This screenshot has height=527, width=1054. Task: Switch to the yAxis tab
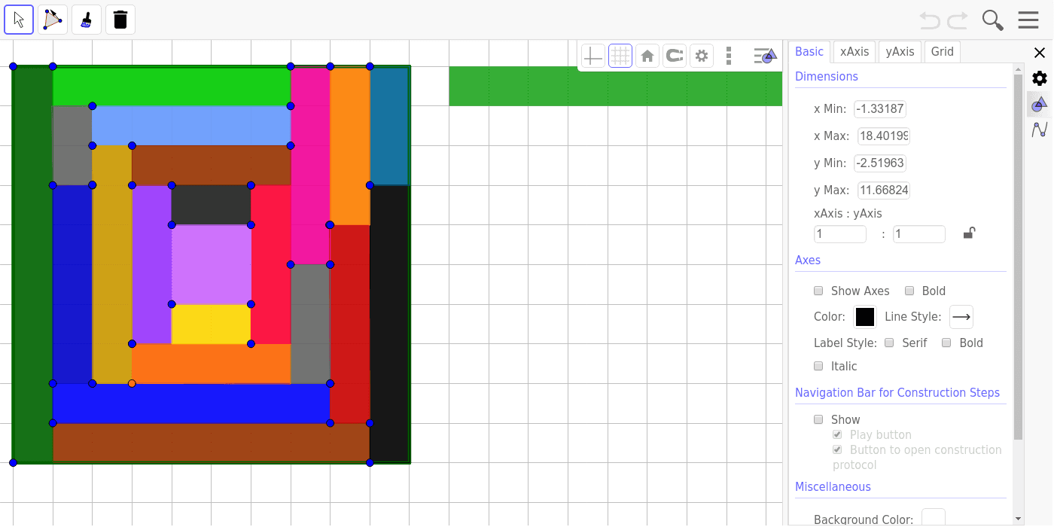coord(900,52)
